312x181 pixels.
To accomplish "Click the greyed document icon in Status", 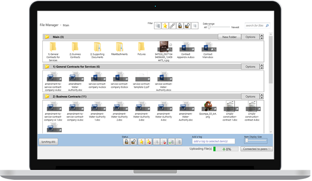I will coord(156,142).
